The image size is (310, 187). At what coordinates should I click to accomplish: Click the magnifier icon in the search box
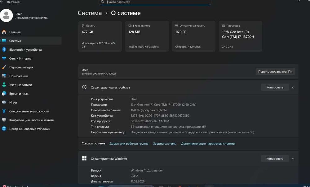[102, 2]
